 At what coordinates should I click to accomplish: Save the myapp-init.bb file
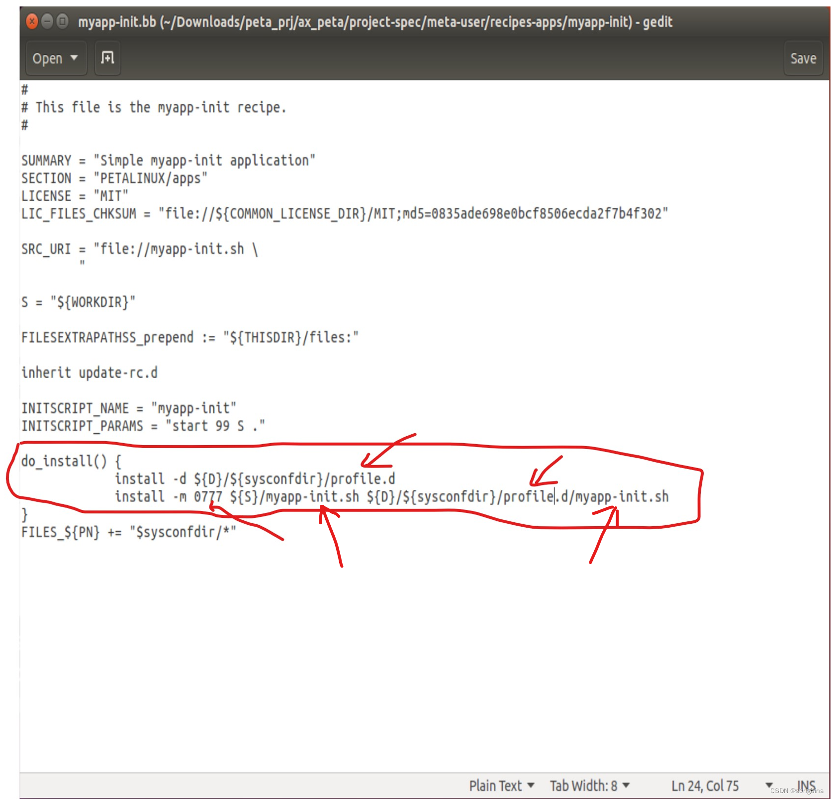click(x=803, y=58)
